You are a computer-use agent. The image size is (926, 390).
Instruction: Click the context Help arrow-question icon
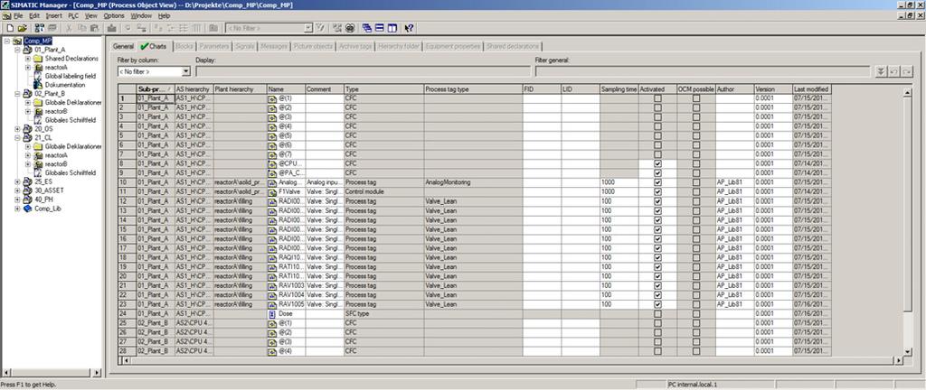coord(409,28)
